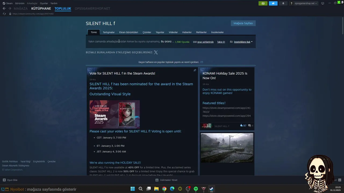This screenshot has height=193, width=344.
Task: Click the Takip Et link
Action: pyautogui.click(x=221, y=42)
